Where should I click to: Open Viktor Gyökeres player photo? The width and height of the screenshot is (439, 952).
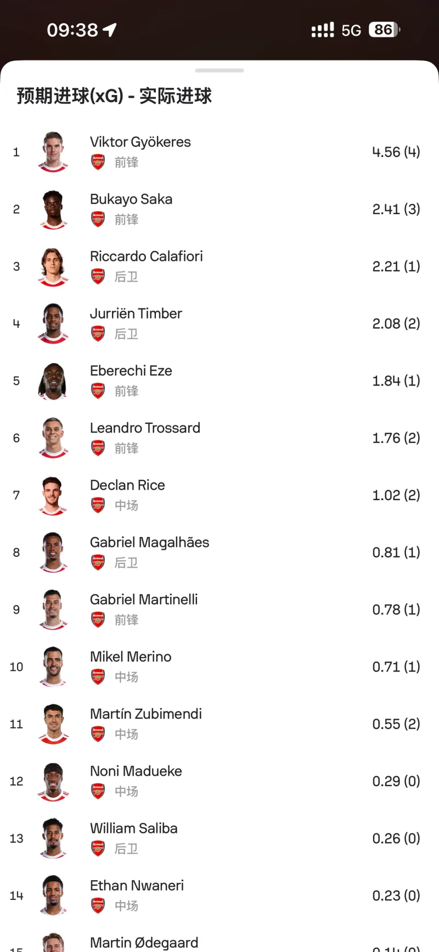click(x=53, y=152)
